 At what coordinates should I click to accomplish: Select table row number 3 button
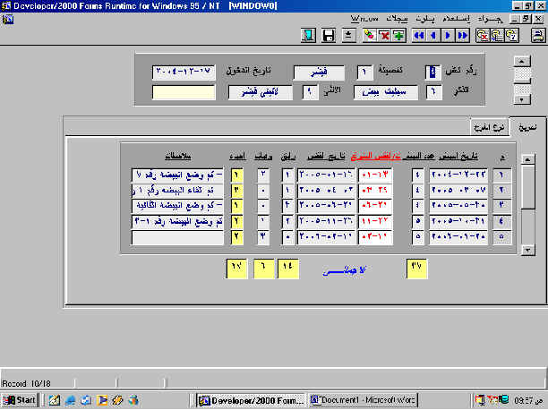(501, 205)
